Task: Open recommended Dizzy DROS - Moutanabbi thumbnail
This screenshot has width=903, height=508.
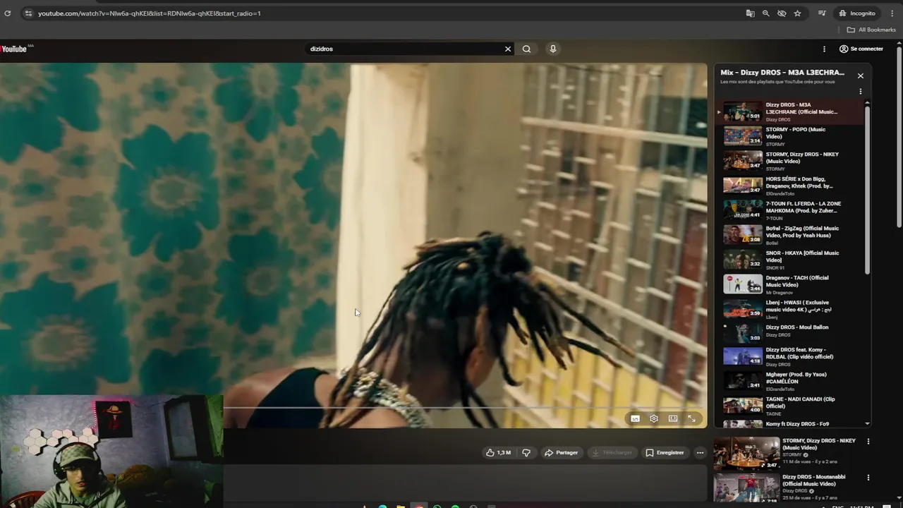Action: [x=746, y=488]
